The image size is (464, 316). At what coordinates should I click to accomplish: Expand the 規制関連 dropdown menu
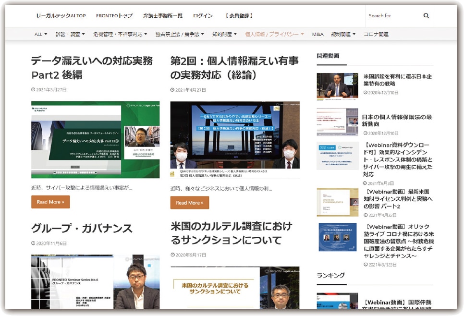pyautogui.click(x=343, y=34)
